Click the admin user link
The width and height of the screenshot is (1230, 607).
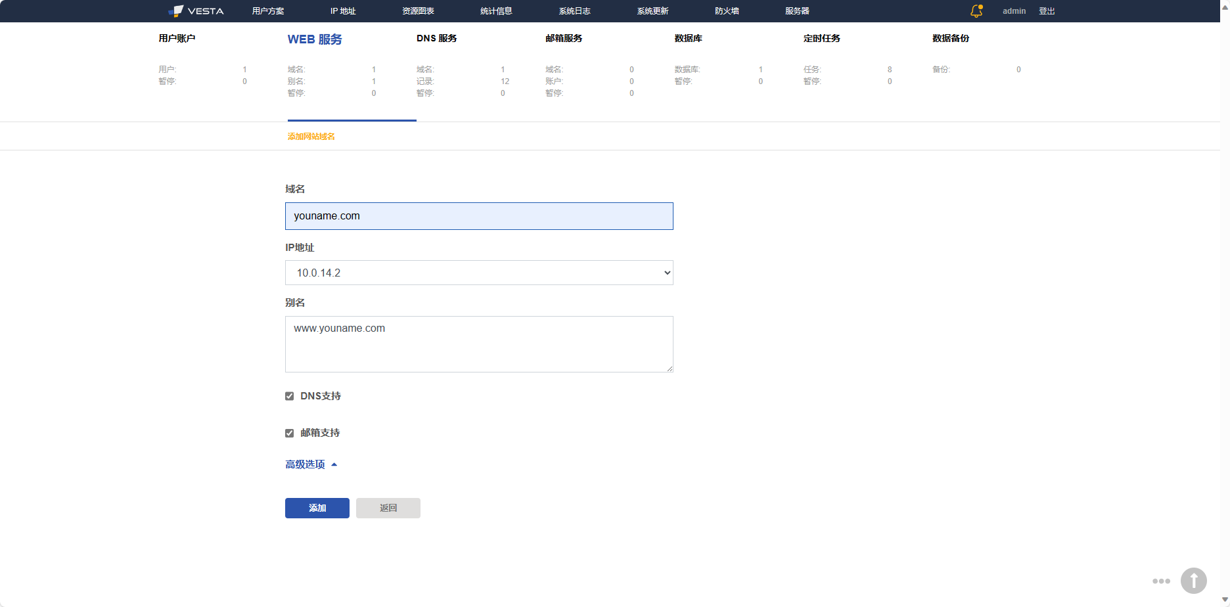pos(1014,11)
